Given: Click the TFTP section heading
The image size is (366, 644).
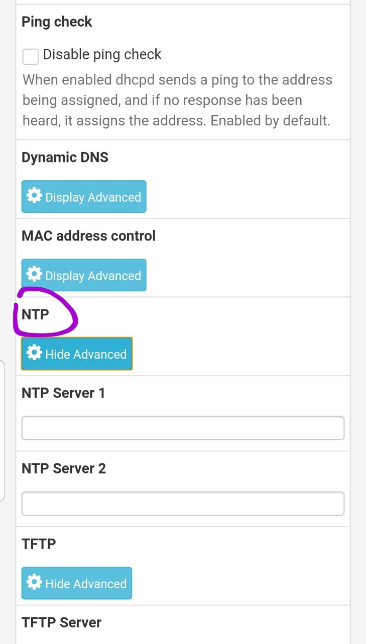Looking at the screenshot, I should coord(39,544).
